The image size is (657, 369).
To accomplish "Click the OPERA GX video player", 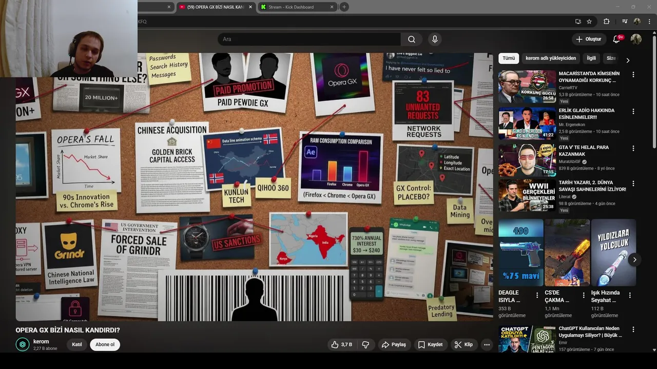I will pyautogui.click(x=254, y=187).
